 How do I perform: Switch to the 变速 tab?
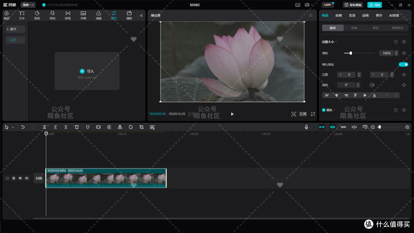click(352, 15)
